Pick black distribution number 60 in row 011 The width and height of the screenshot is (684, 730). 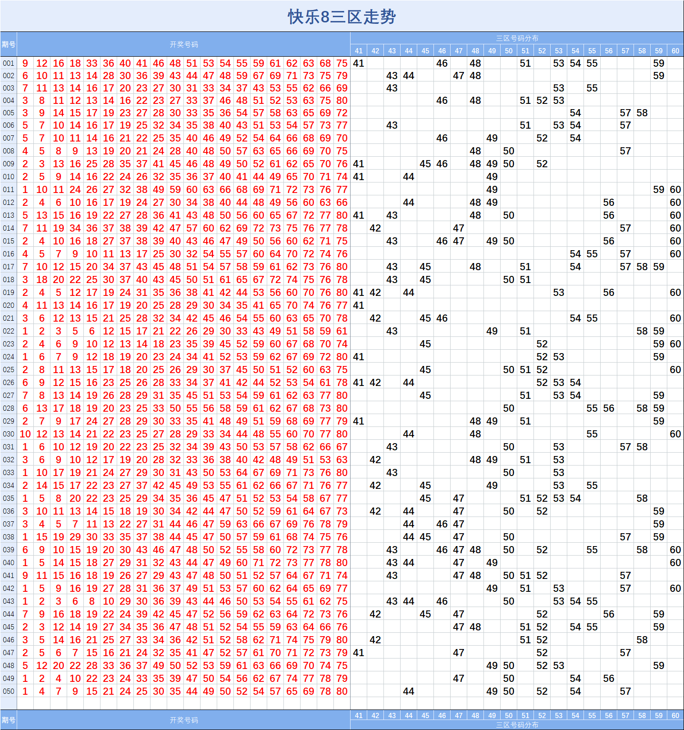[675, 190]
